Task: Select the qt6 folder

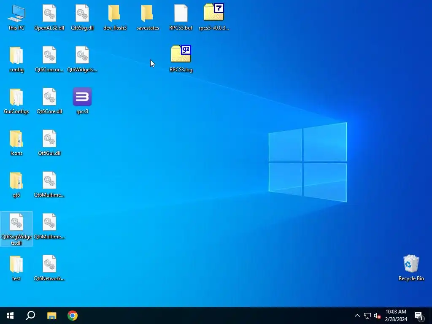Action: (x=16, y=185)
